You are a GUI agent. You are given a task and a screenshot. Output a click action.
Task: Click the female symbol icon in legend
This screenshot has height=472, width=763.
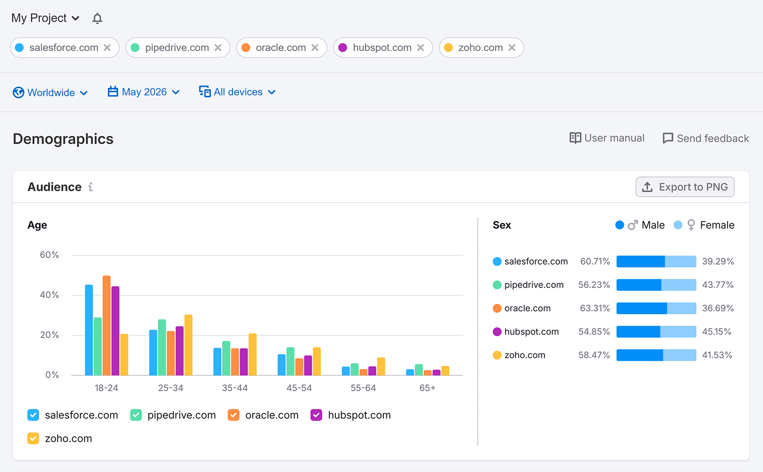(691, 225)
